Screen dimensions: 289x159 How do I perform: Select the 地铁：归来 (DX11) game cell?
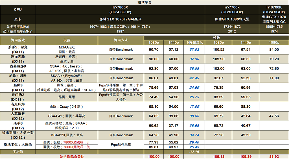(18, 78)
